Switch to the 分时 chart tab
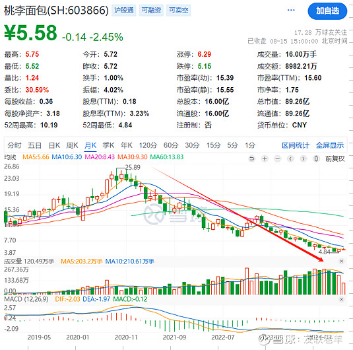This screenshot has height=350, width=353. pyautogui.click(x=14, y=145)
